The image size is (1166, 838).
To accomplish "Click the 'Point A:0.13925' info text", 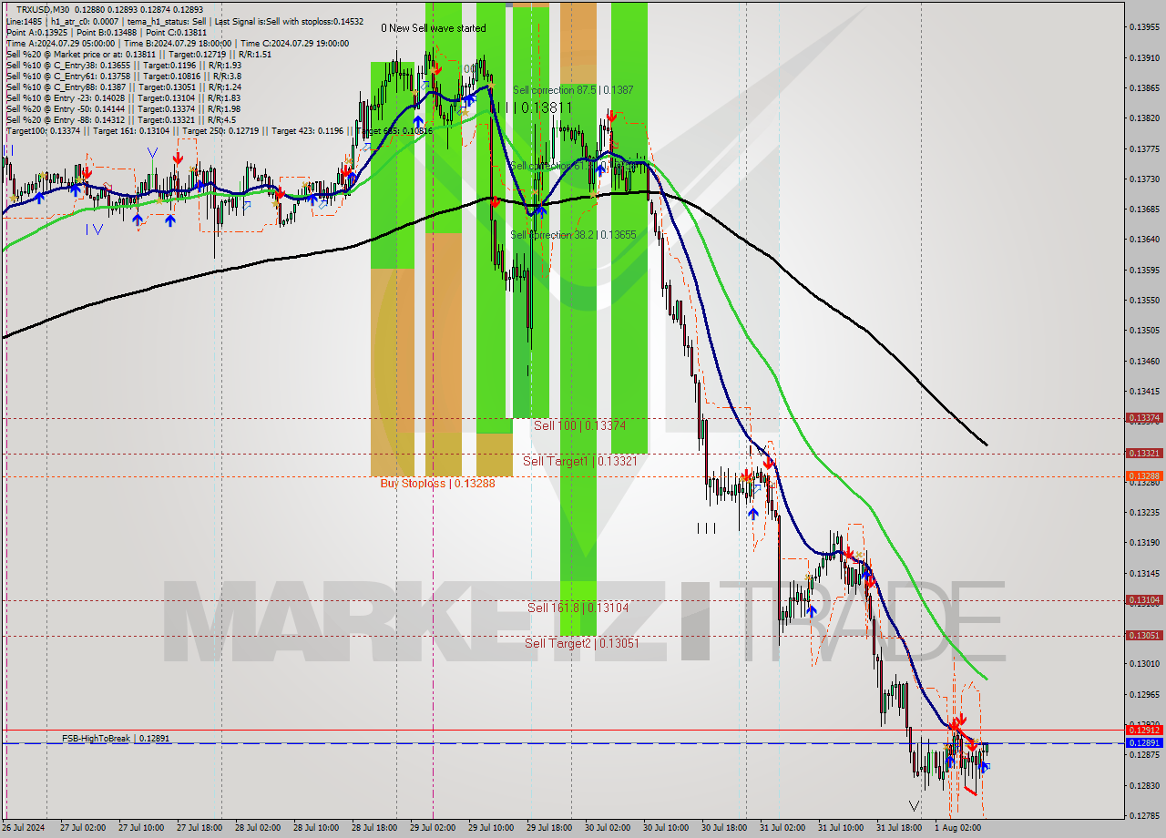I will (x=36, y=32).
